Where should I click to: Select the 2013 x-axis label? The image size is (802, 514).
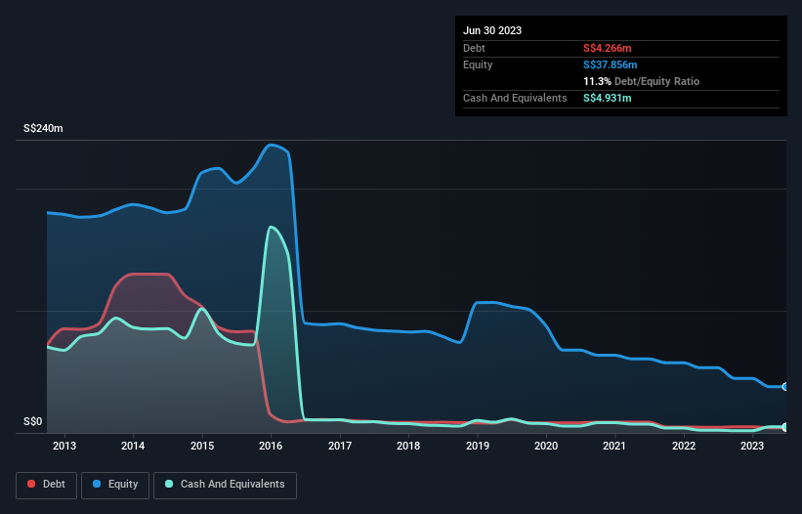[64, 446]
